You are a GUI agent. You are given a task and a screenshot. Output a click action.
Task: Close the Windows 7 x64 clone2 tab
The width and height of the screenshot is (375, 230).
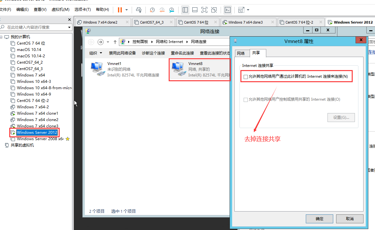[x=127, y=22]
